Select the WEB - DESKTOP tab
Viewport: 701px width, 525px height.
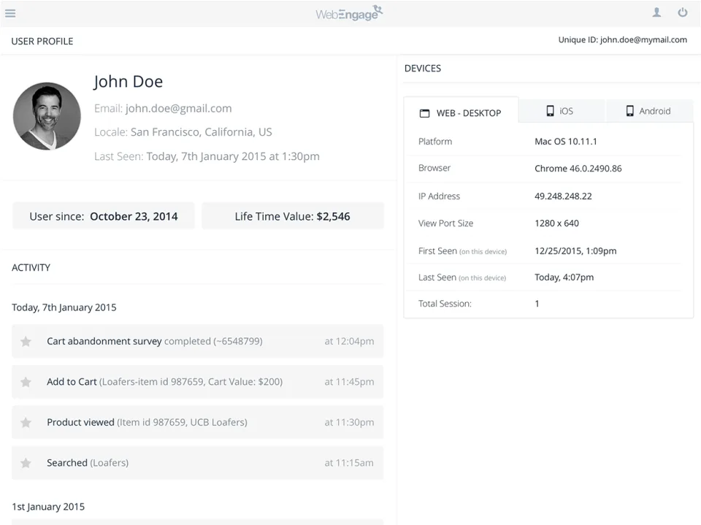click(x=461, y=112)
